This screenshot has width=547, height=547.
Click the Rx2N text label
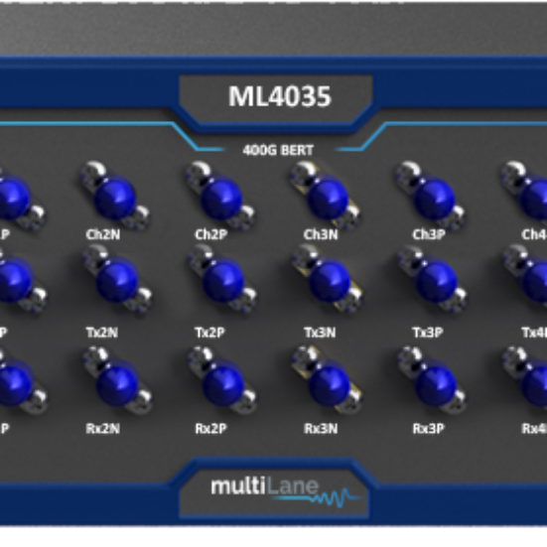(102, 429)
